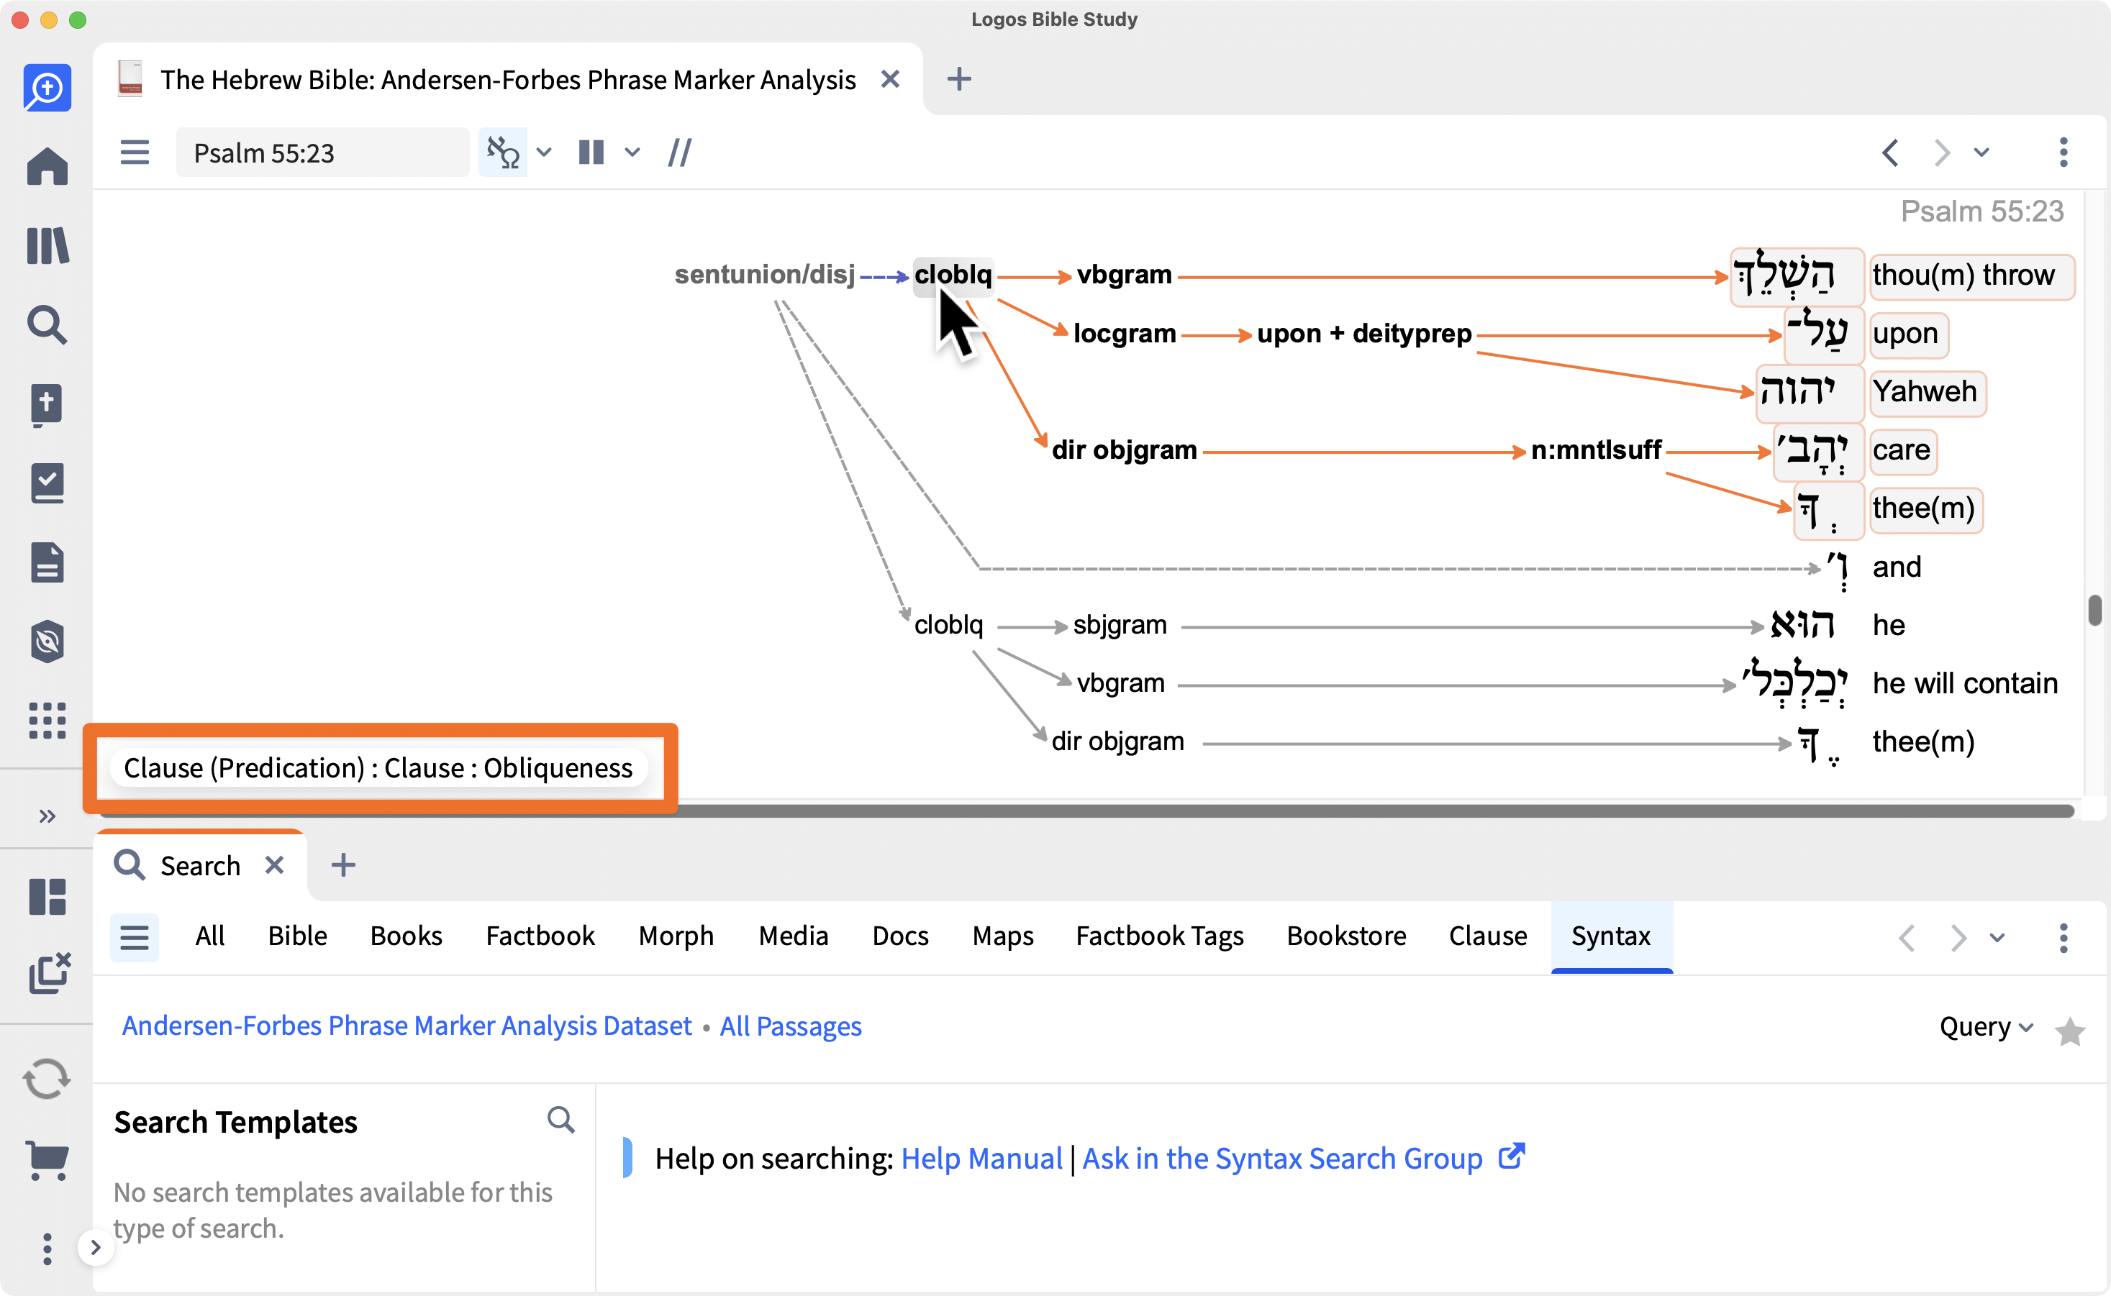This screenshot has width=2111, height=1296.
Task: Switch to the Factbook search type
Action: click(540, 936)
